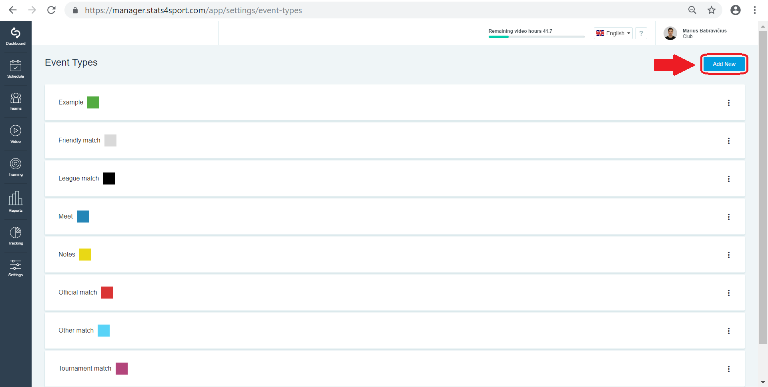Click the help question mark button

coord(641,33)
